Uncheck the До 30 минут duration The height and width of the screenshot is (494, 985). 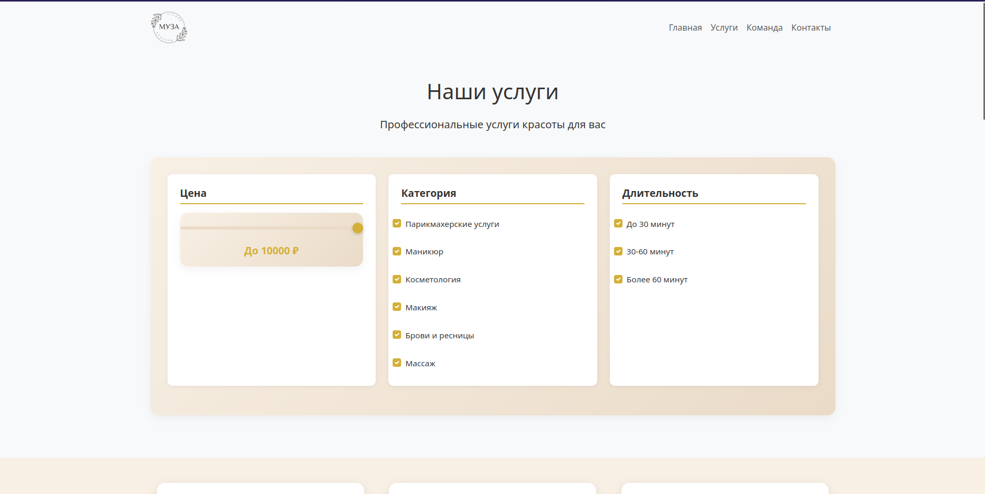pyautogui.click(x=618, y=224)
